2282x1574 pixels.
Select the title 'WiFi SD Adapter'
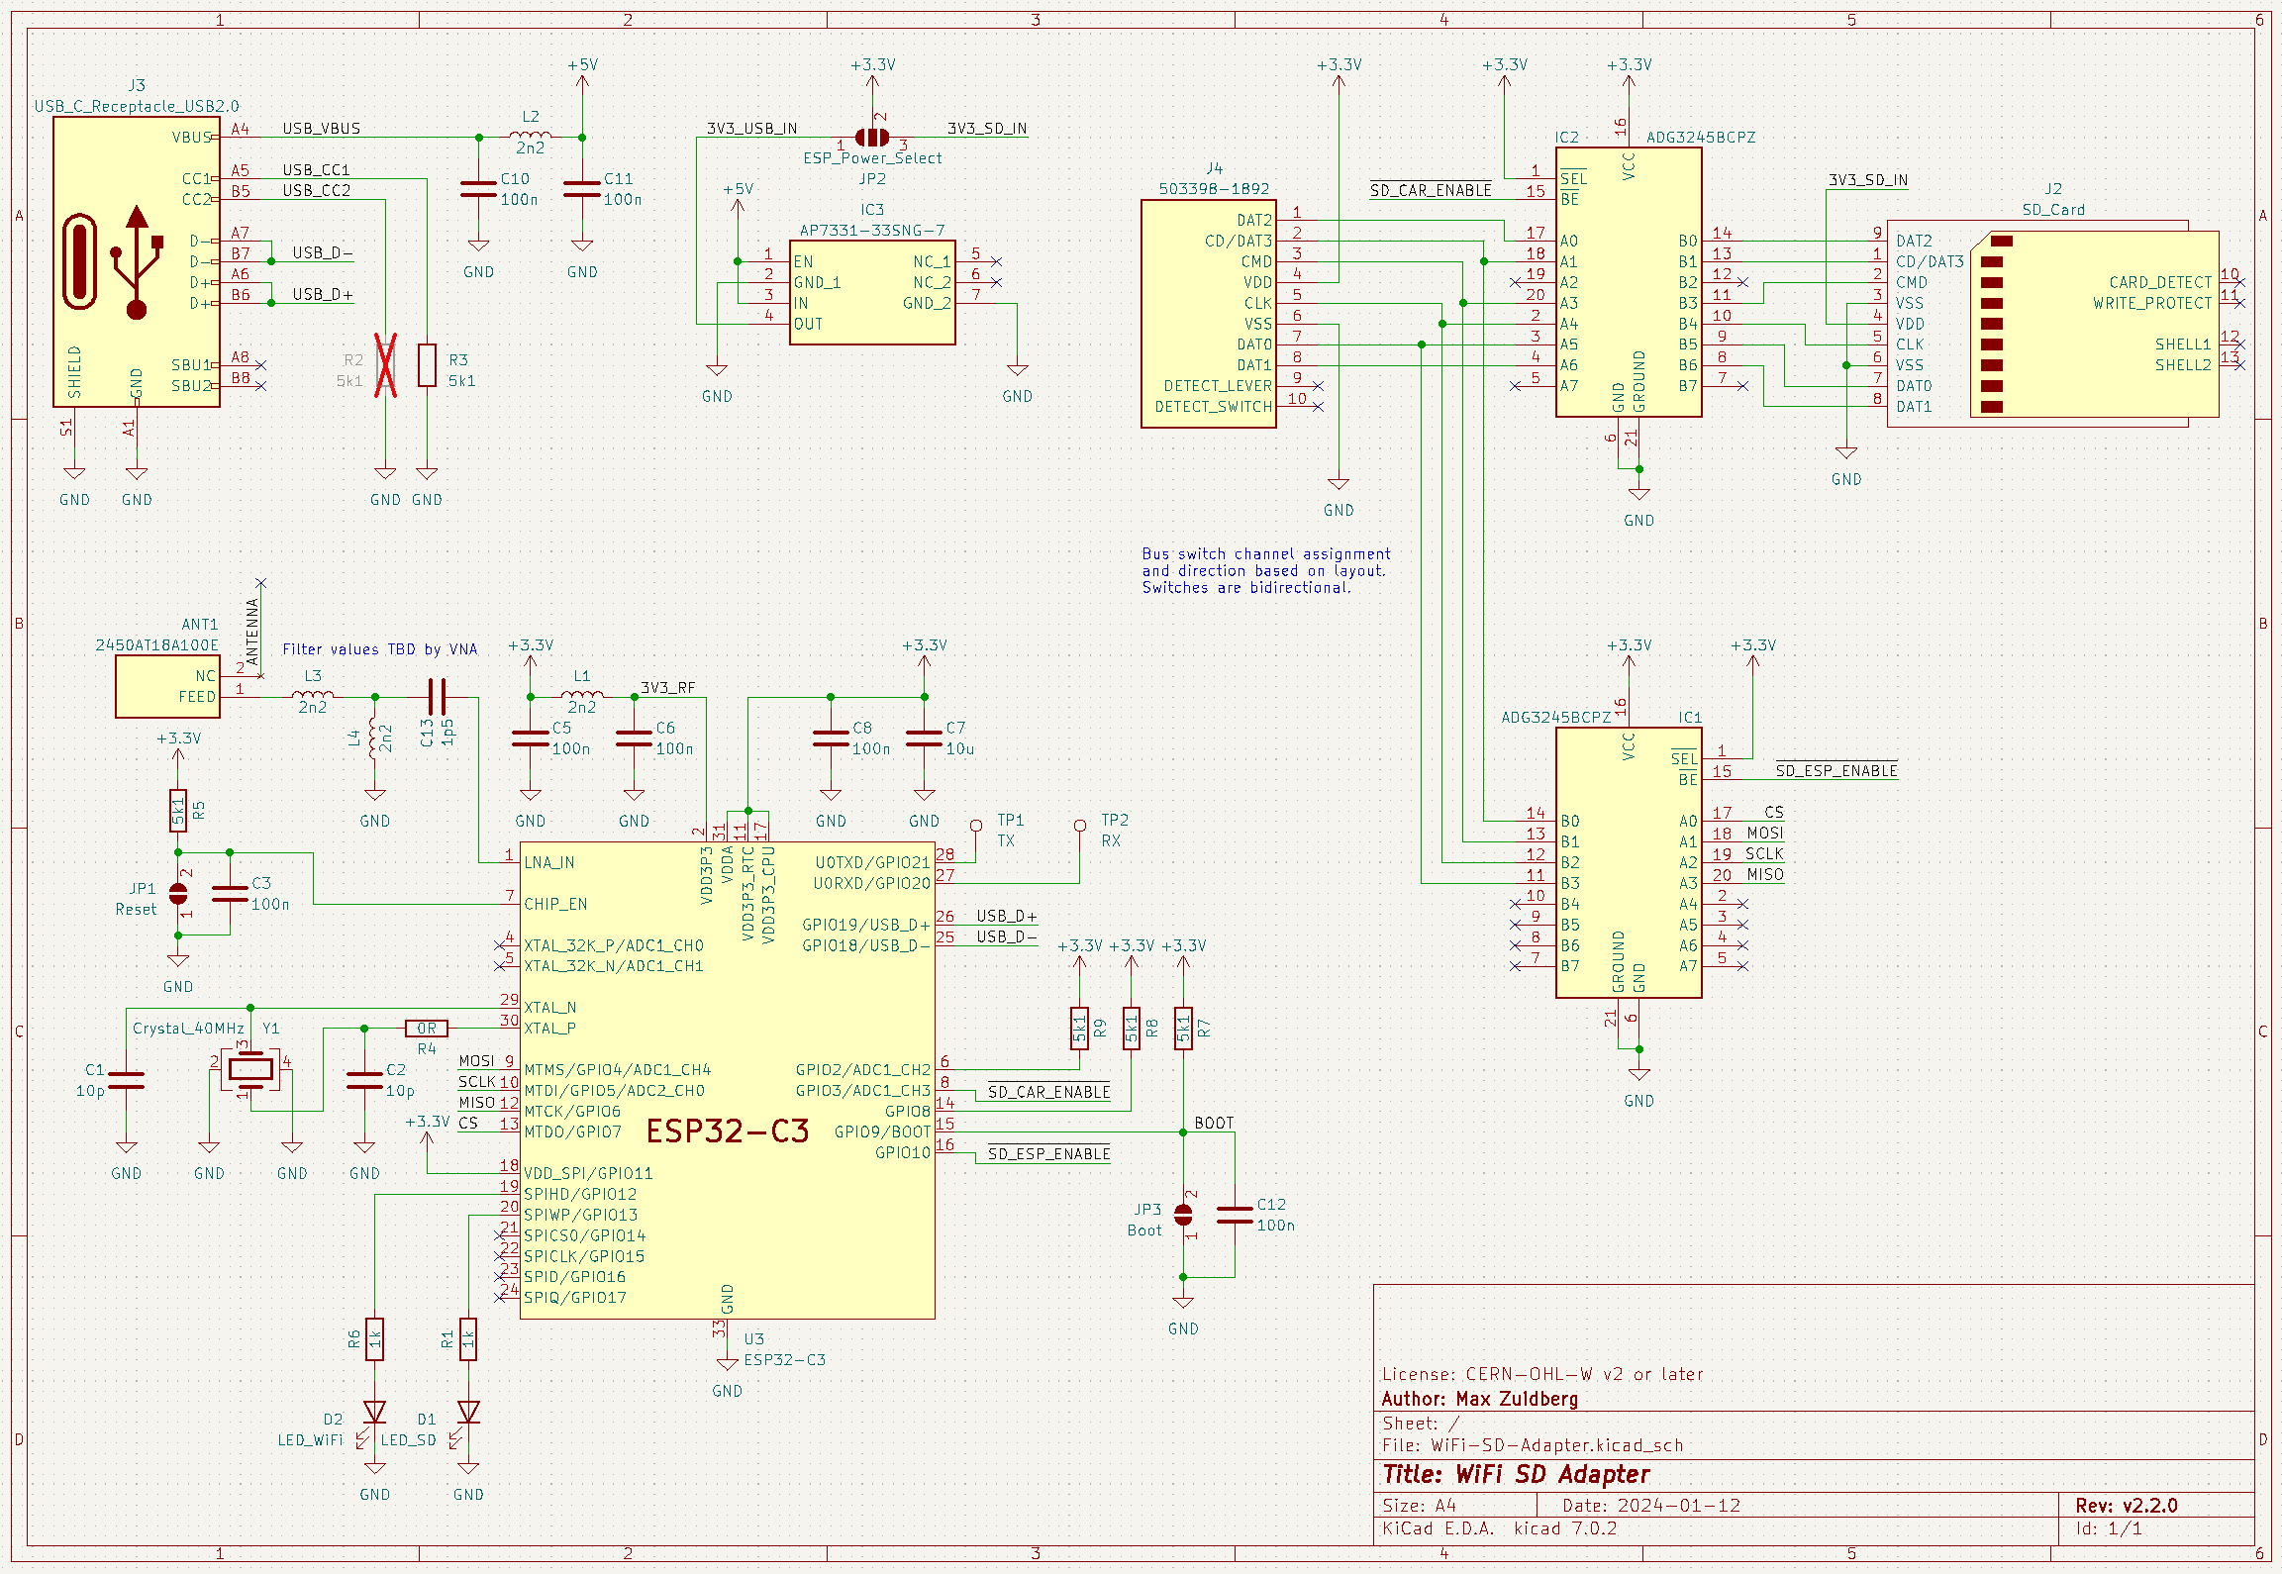tap(1517, 1475)
